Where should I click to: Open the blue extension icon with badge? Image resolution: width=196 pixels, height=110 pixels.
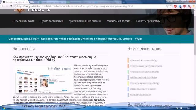tap(180, 6)
